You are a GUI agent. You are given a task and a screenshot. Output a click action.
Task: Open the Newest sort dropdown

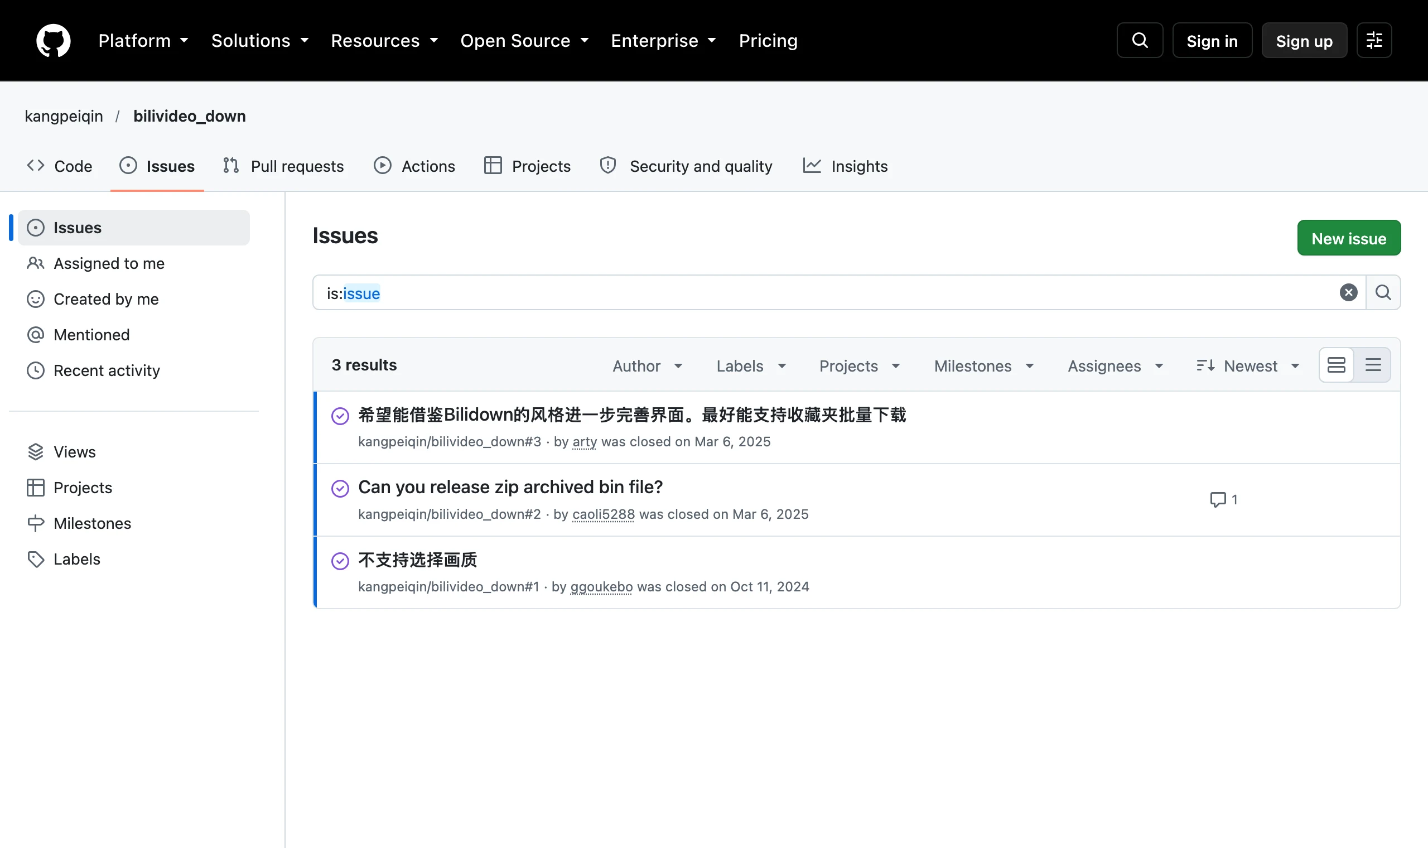tap(1248, 366)
